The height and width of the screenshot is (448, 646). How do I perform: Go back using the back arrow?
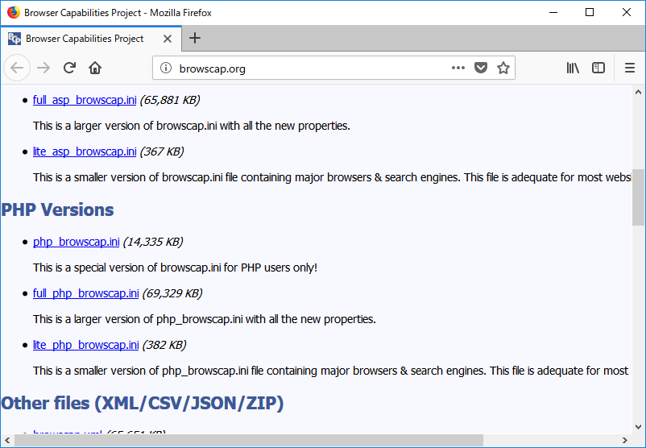click(x=17, y=68)
